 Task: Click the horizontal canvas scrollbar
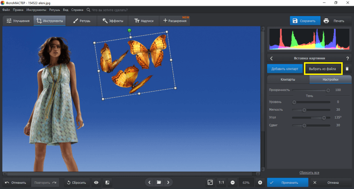pos(130,174)
